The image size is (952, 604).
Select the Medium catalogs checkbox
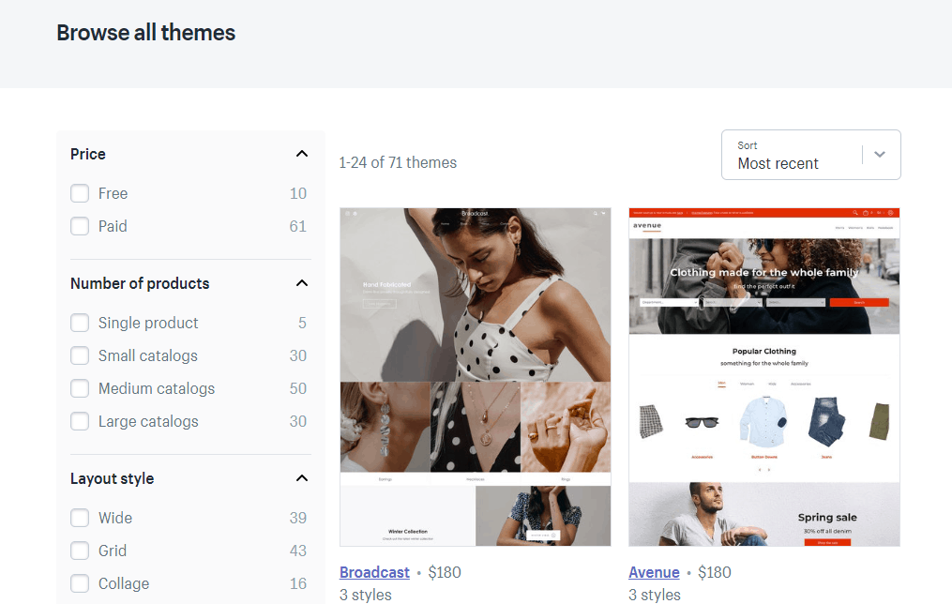point(80,388)
